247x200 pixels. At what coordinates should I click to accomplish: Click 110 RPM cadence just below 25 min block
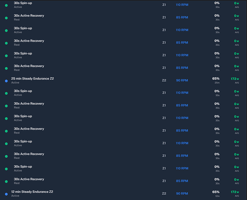click(x=182, y=93)
